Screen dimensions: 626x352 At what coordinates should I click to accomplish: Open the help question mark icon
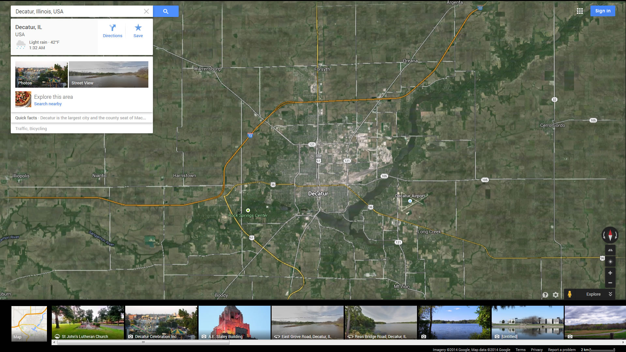click(545, 295)
